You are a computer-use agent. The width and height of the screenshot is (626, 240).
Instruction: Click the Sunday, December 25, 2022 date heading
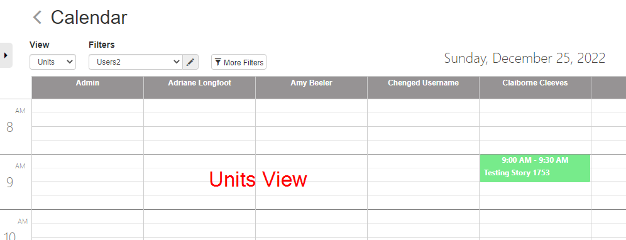point(525,58)
